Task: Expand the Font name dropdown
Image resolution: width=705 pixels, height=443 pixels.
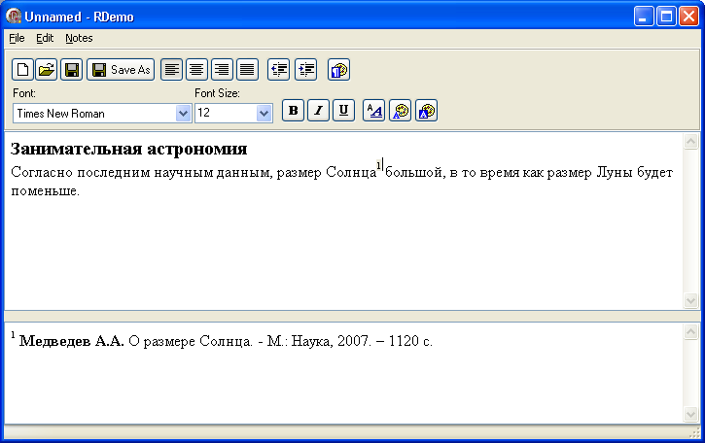Action: (x=183, y=114)
